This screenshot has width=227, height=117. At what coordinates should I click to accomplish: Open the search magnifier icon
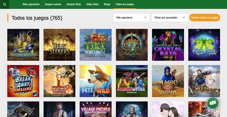5,4
